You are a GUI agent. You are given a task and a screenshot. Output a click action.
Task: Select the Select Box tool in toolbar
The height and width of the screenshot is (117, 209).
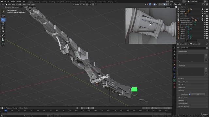point(3,12)
